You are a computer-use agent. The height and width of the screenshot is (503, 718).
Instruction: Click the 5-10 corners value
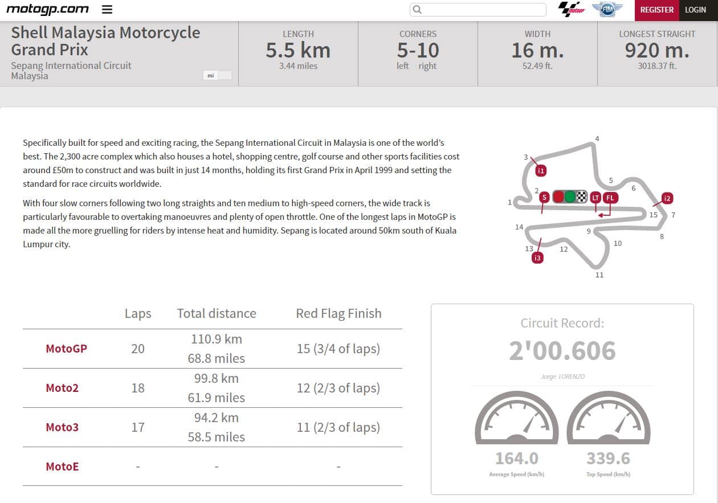coord(418,51)
